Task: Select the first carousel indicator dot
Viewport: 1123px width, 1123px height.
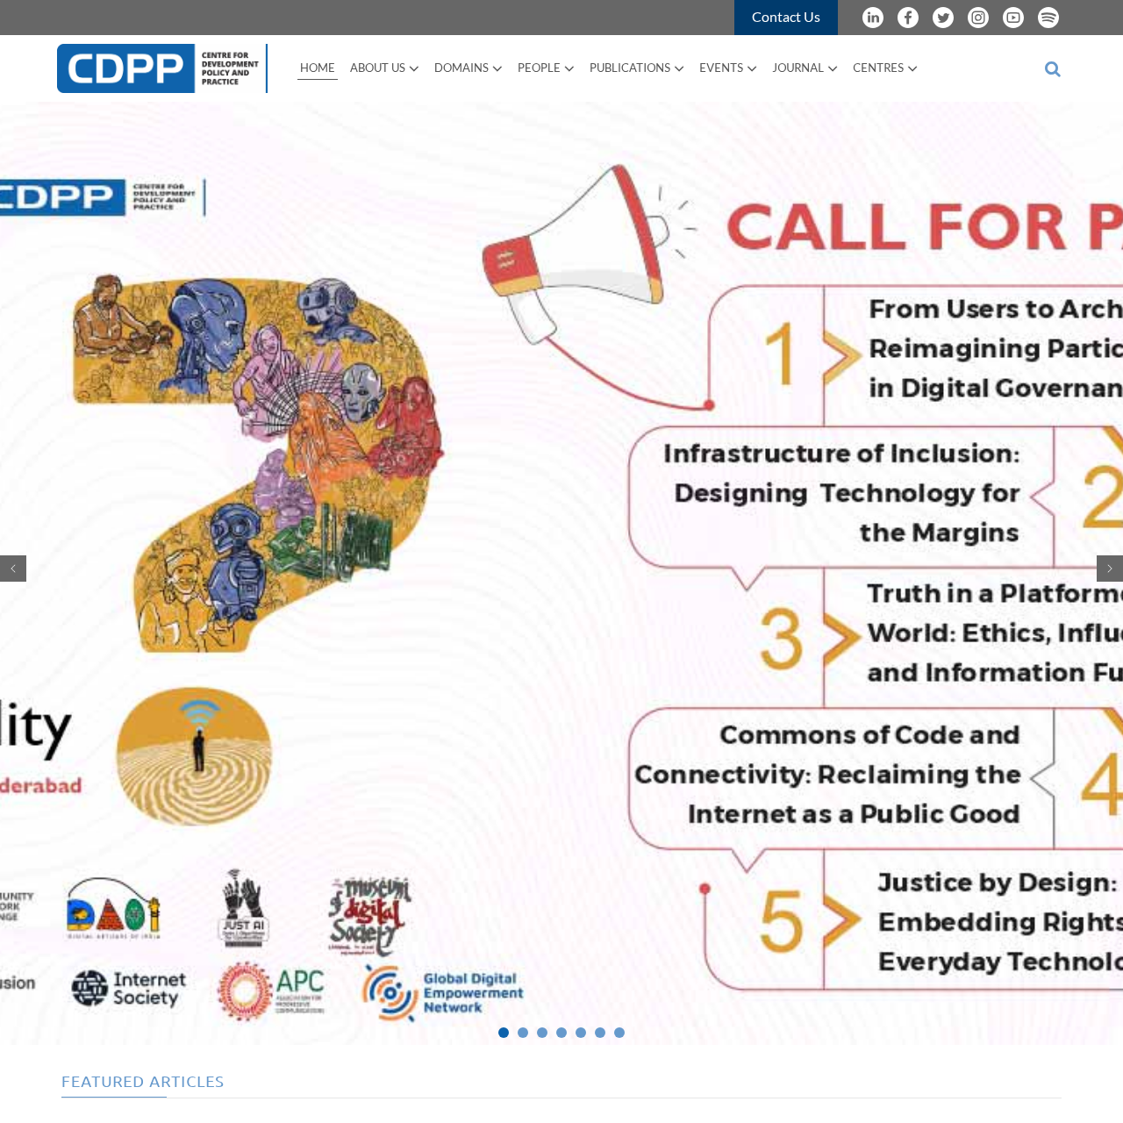Action: point(504,1033)
